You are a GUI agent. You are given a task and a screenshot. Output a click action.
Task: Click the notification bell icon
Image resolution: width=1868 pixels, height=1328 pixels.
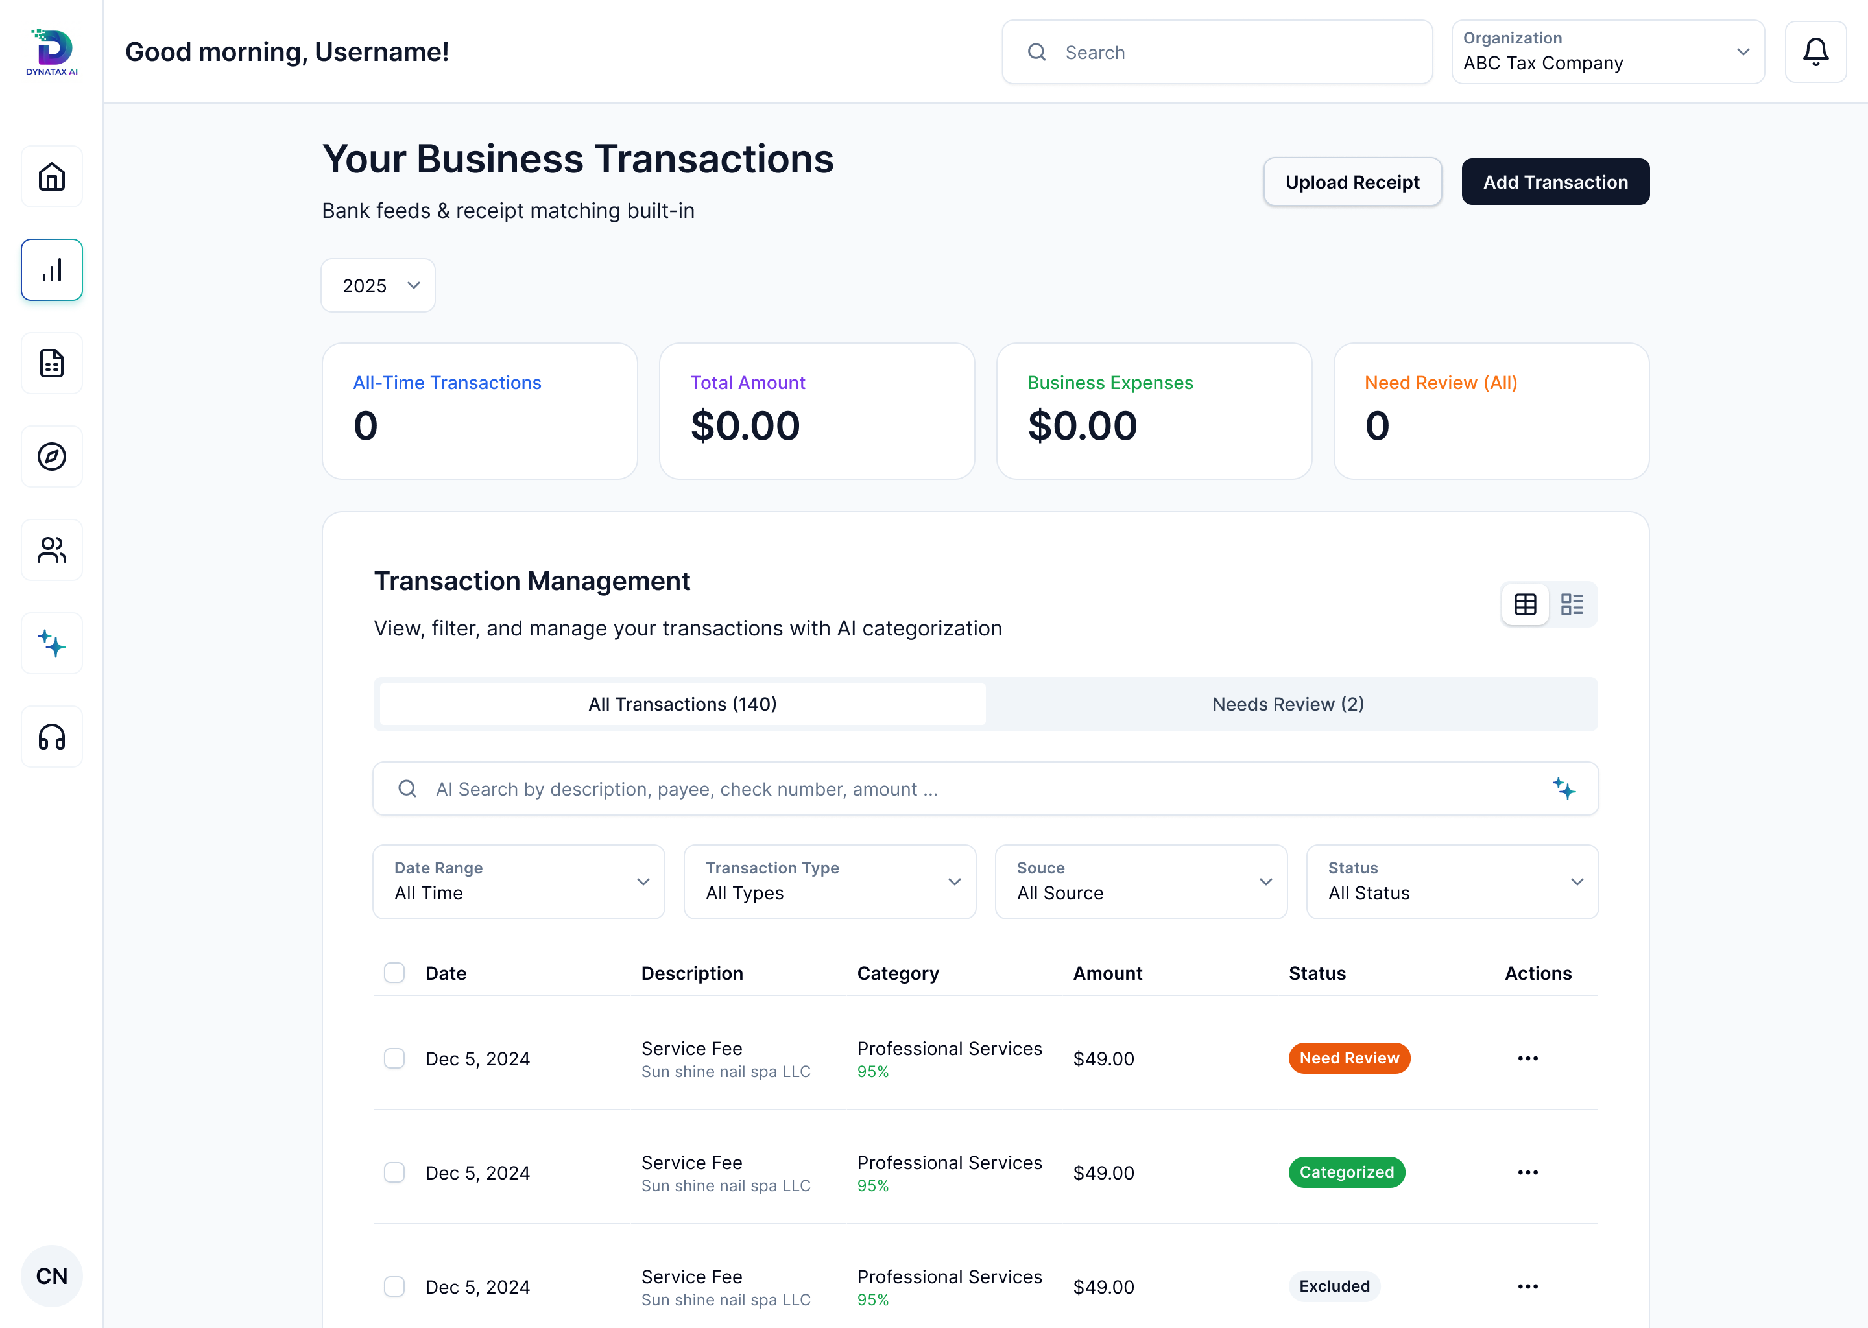(x=1815, y=53)
